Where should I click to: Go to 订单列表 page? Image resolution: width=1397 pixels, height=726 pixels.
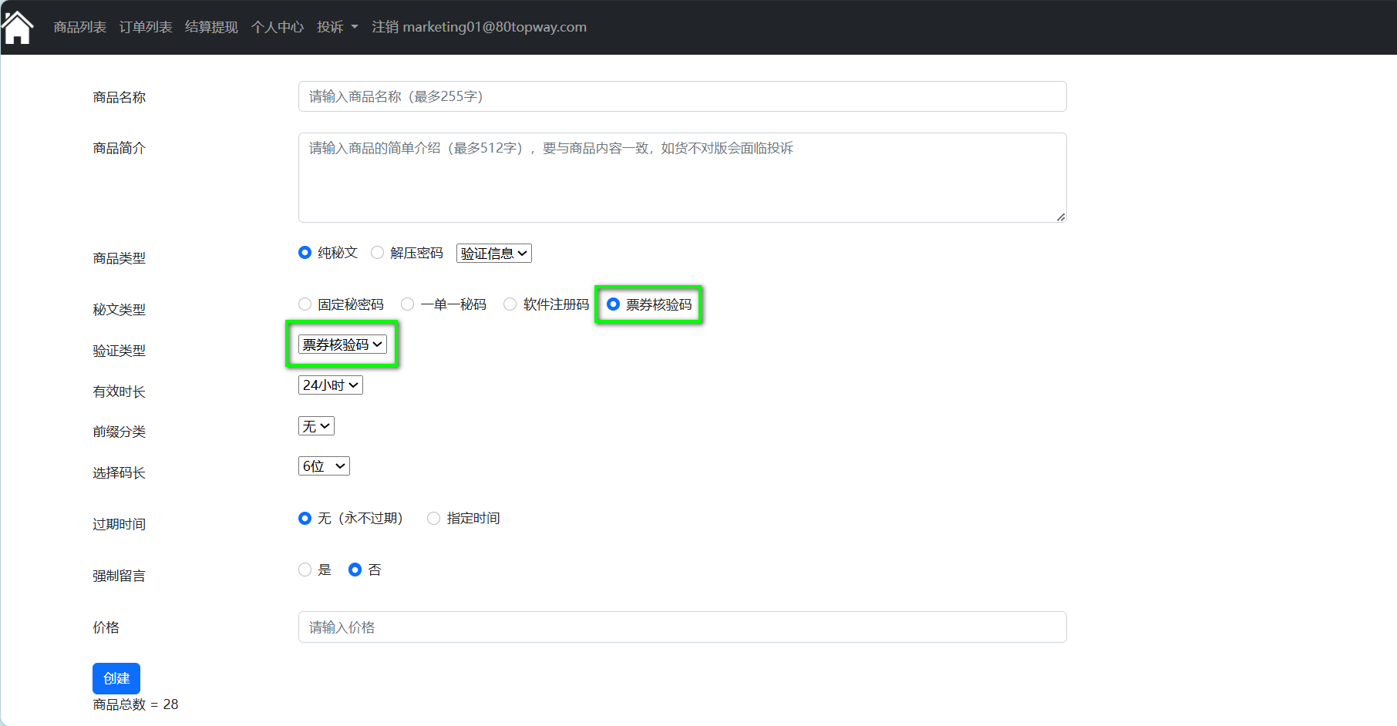click(145, 27)
